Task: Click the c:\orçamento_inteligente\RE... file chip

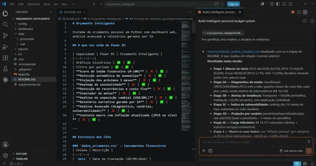Action: (x=223, y=33)
